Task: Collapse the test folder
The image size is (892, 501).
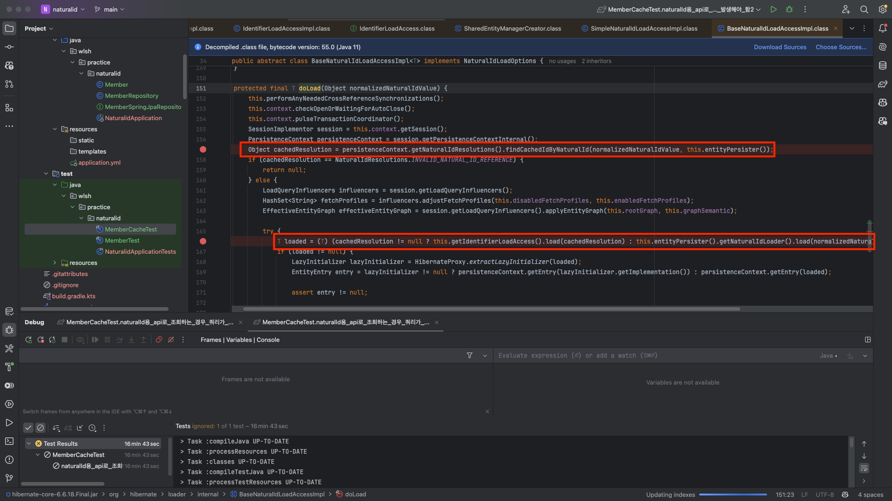Action: pos(46,173)
